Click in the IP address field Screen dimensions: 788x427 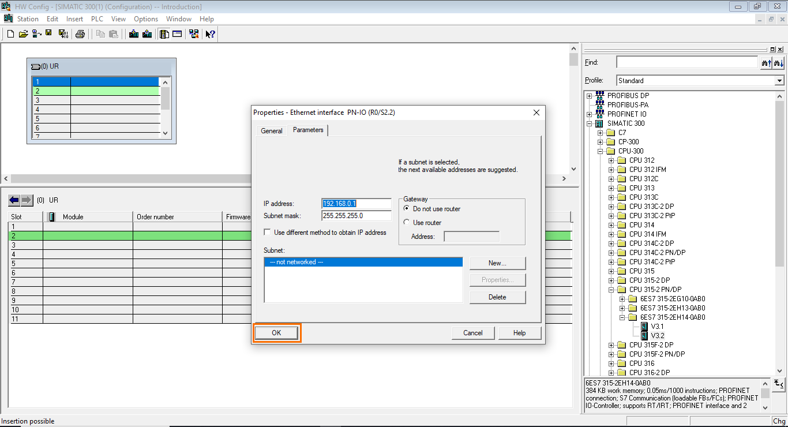357,204
